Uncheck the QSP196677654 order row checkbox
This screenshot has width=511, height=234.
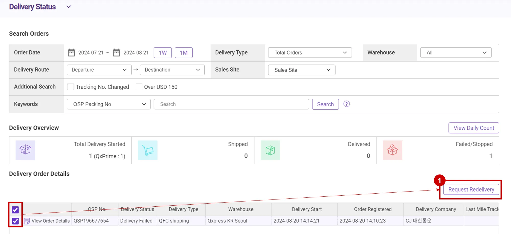(15, 221)
